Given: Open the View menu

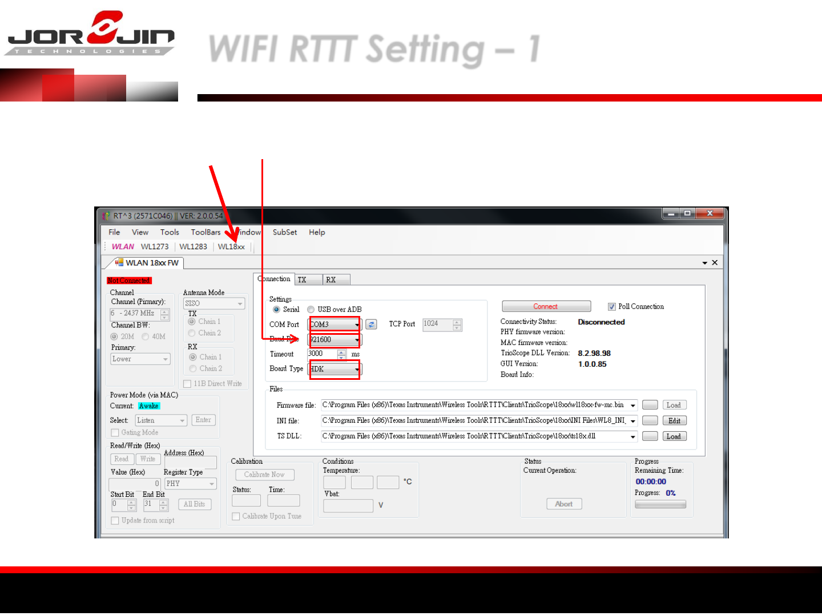Looking at the screenshot, I should (140, 232).
